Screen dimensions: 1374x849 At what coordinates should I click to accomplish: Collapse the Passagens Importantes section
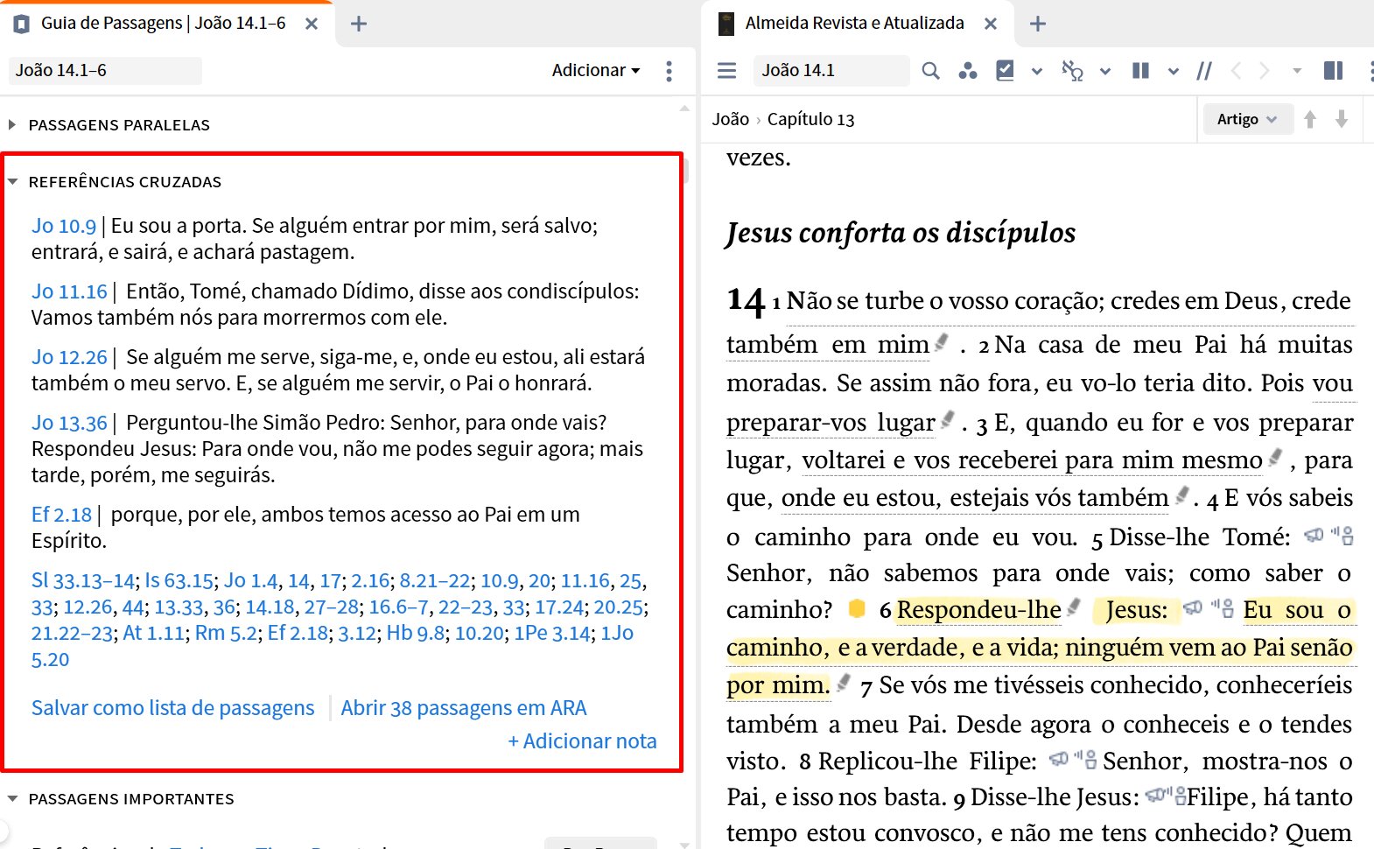tap(12, 799)
